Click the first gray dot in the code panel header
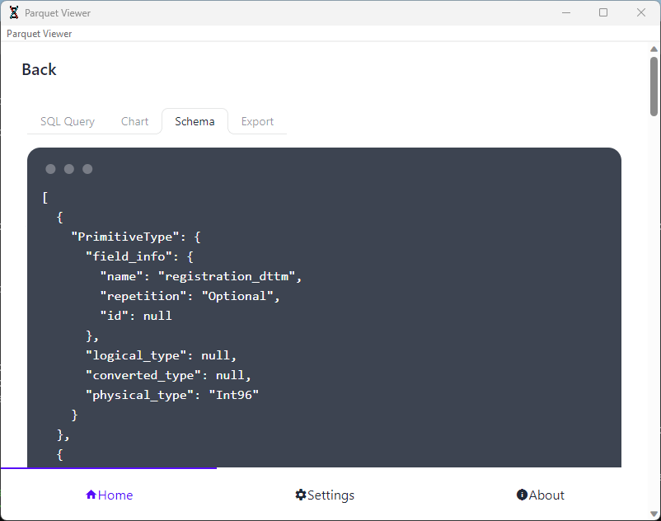Screen dimensions: 661x521 coord(50,169)
